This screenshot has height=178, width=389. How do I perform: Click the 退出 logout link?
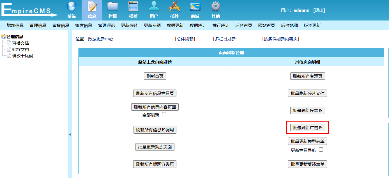319,10
